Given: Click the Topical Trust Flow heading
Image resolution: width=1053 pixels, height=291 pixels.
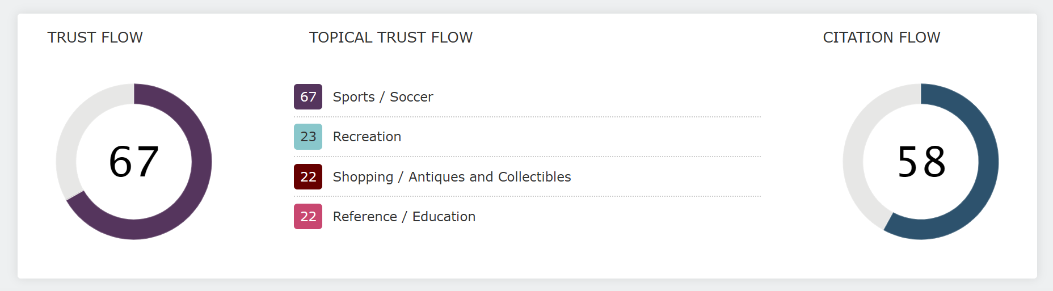Looking at the screenshot, I should tap(390, 37).
